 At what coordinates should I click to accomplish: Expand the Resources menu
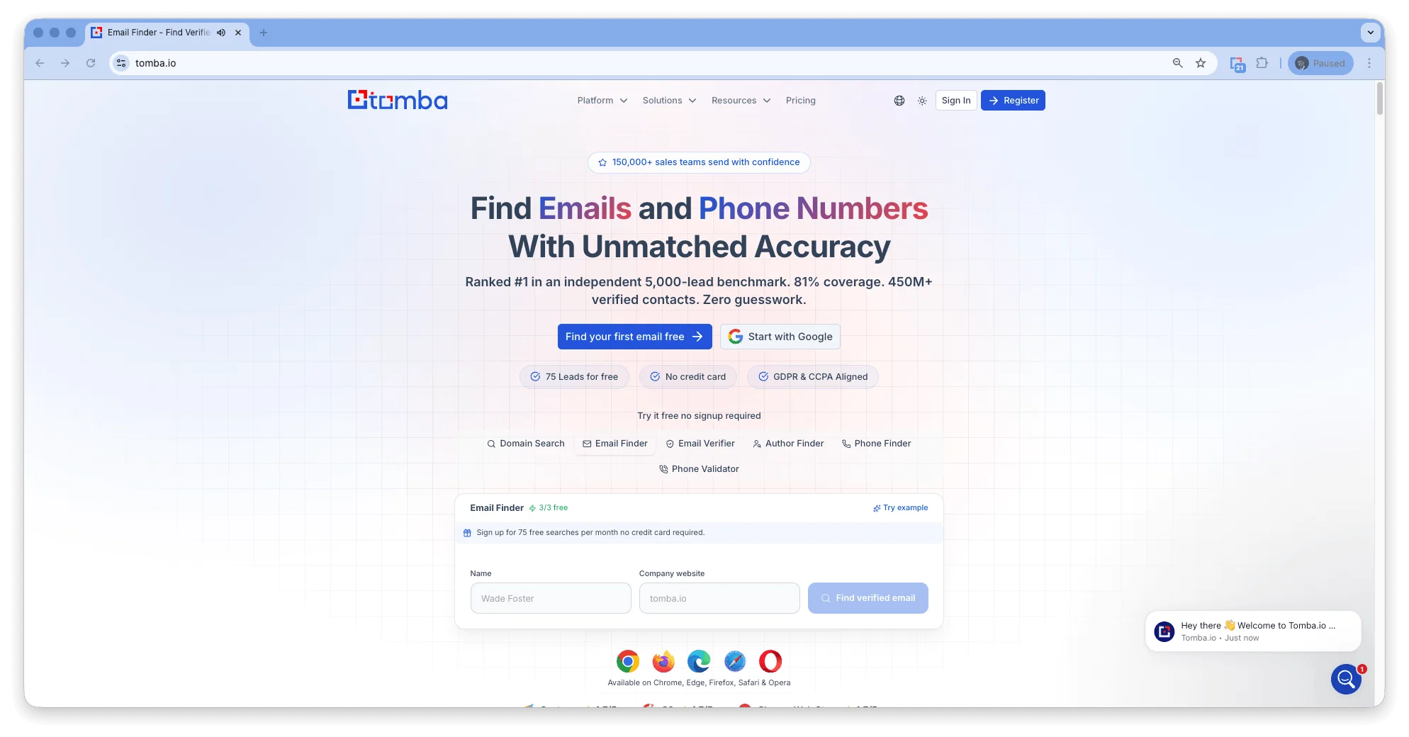coord(741,101)
